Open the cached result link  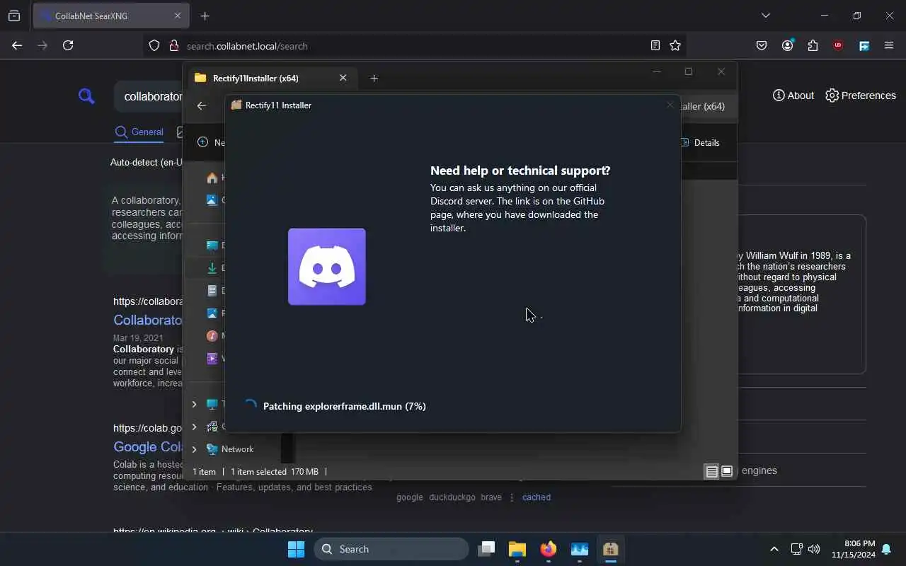coord(537,497)
